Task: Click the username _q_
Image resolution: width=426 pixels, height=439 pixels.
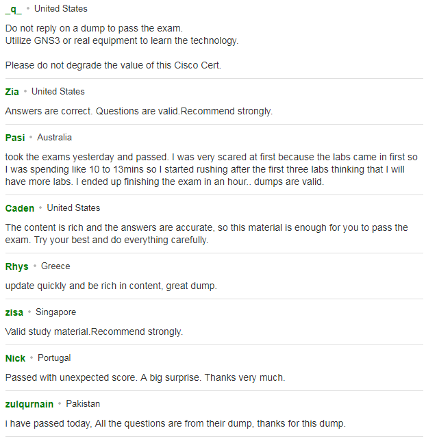Action: tap(14, 10)
